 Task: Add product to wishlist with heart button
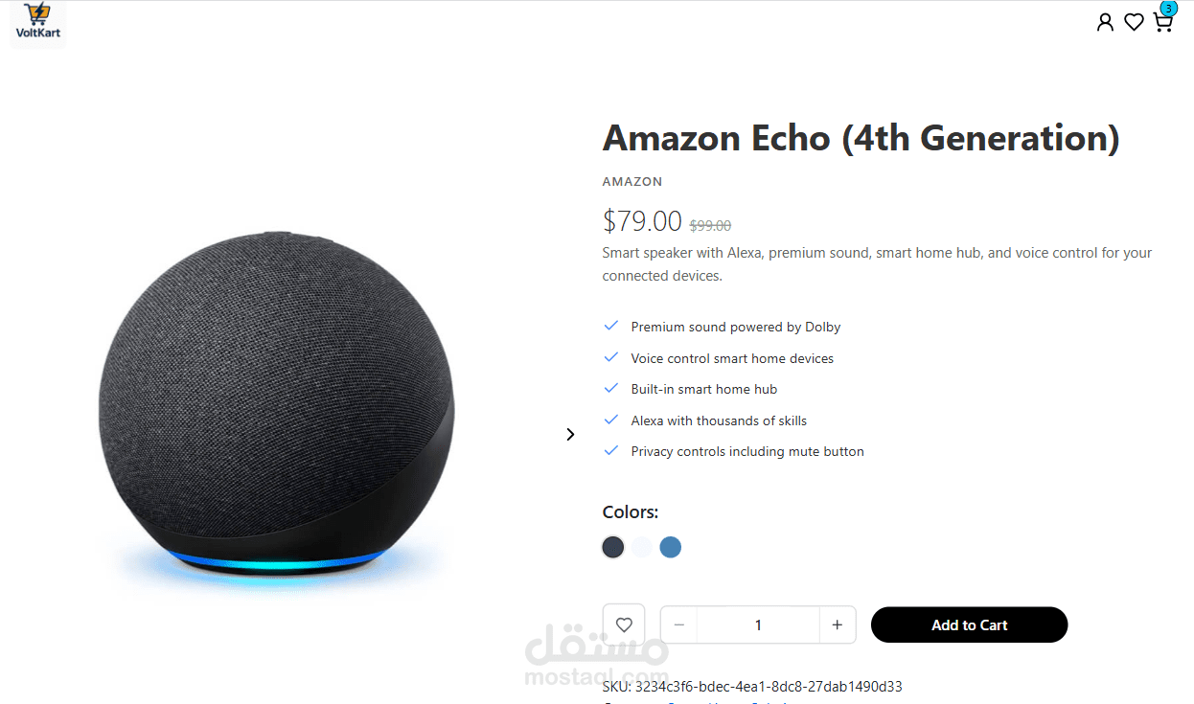624,625
